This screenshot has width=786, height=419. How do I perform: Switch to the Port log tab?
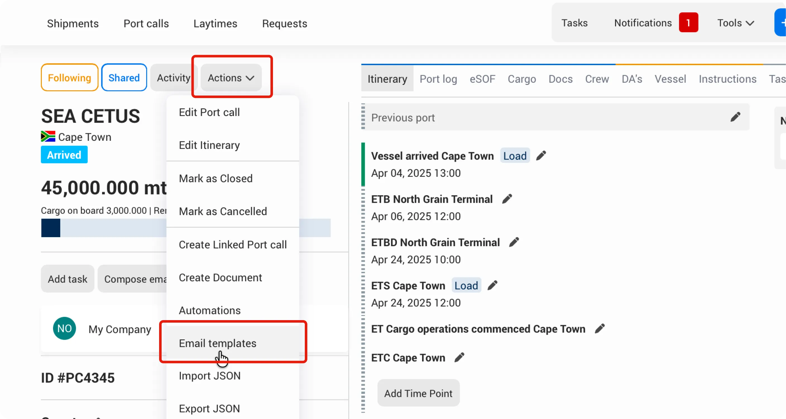coord(438,79)
